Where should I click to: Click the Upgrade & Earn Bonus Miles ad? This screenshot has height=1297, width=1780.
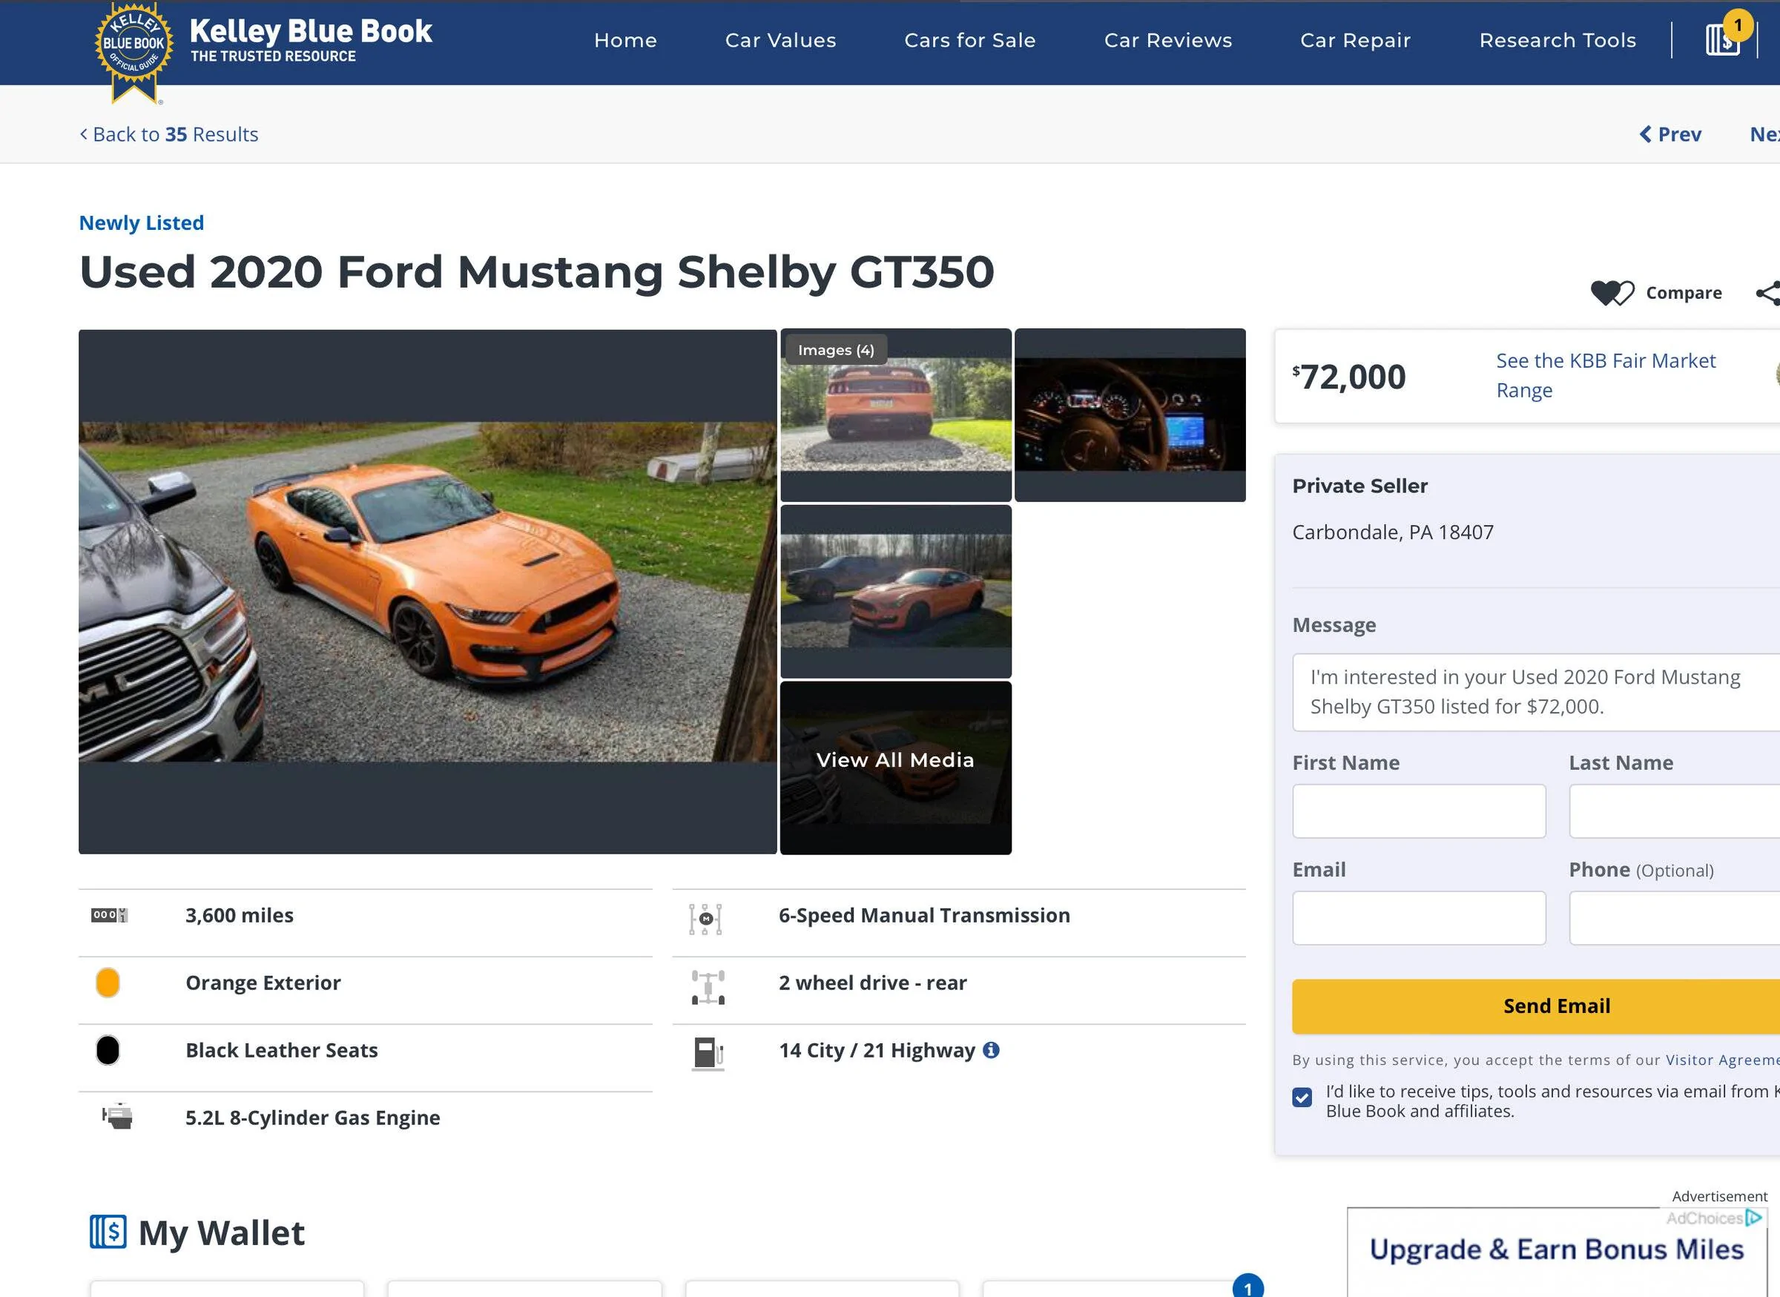tap(1556, 1253)
